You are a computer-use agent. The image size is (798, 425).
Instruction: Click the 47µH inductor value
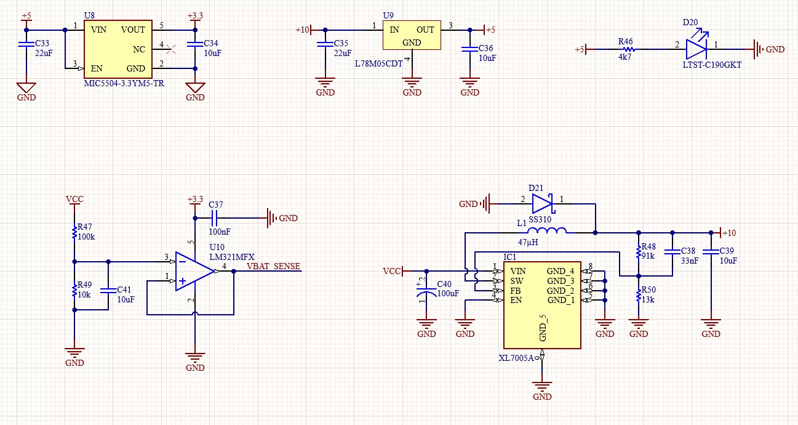pos(528,242)
